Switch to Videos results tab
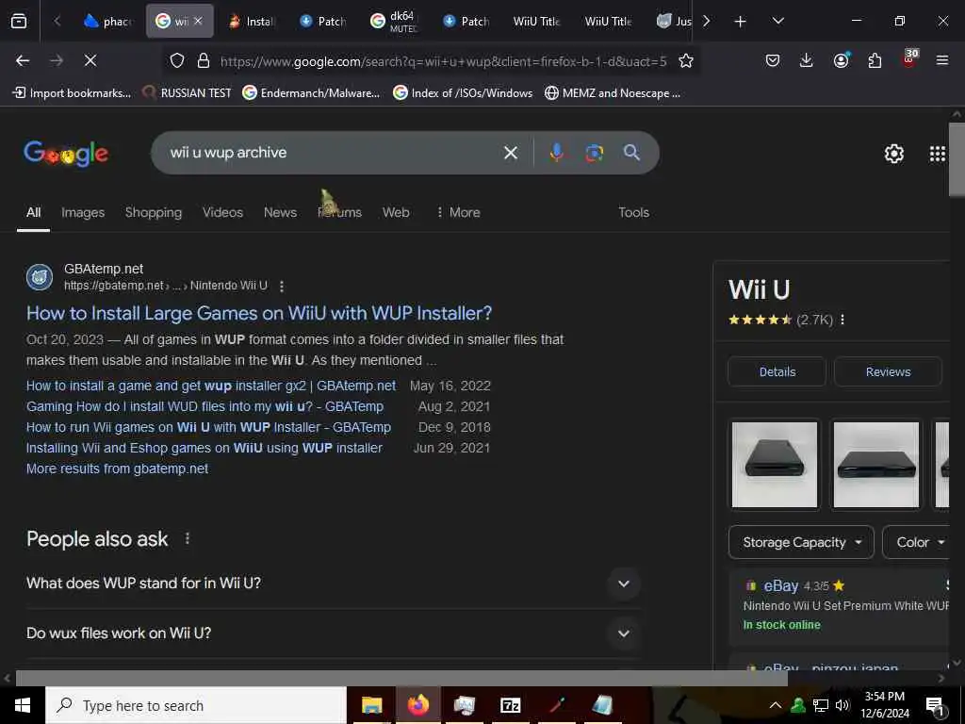Screen dimensions: 965x724 (222, 212)
